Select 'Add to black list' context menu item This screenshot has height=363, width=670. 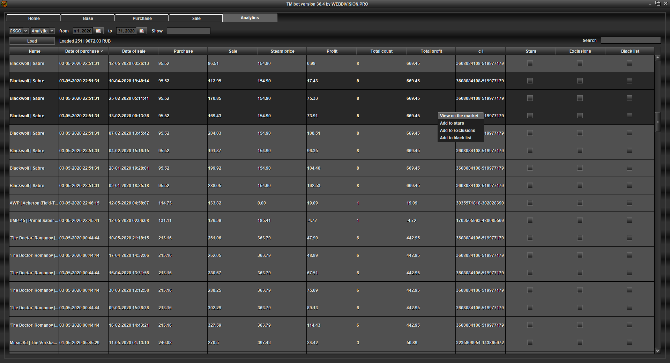[x=455, y=138]
